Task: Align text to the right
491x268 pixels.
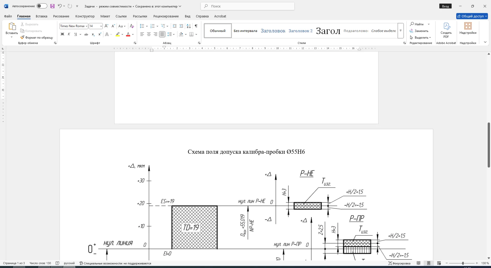Action: point(155,34)
